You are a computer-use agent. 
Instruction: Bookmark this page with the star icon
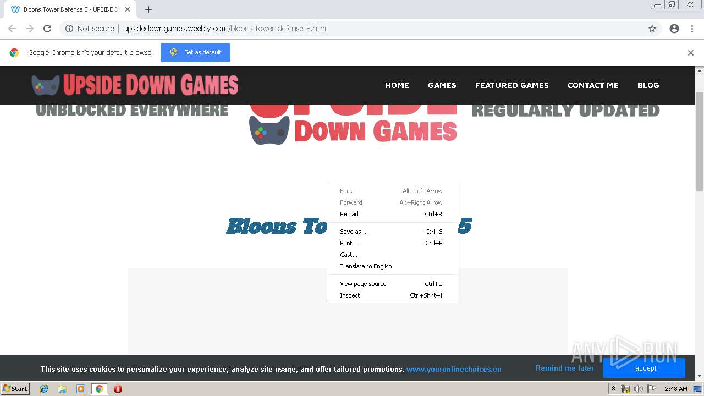[652, 29]
